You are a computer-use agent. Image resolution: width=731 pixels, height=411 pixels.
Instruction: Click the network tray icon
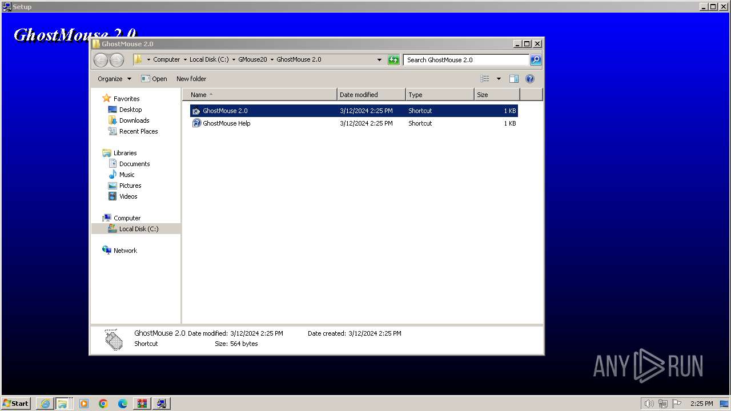(x=663, y=404)
